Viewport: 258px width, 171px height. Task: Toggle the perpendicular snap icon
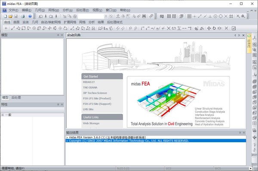[x=210, y=16]
